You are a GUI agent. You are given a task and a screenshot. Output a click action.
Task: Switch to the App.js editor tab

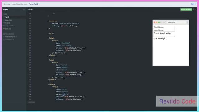[x=30, y=10]
